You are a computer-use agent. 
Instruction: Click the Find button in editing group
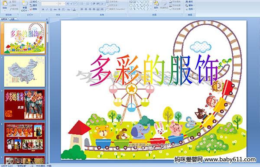[x=189, y=2]
